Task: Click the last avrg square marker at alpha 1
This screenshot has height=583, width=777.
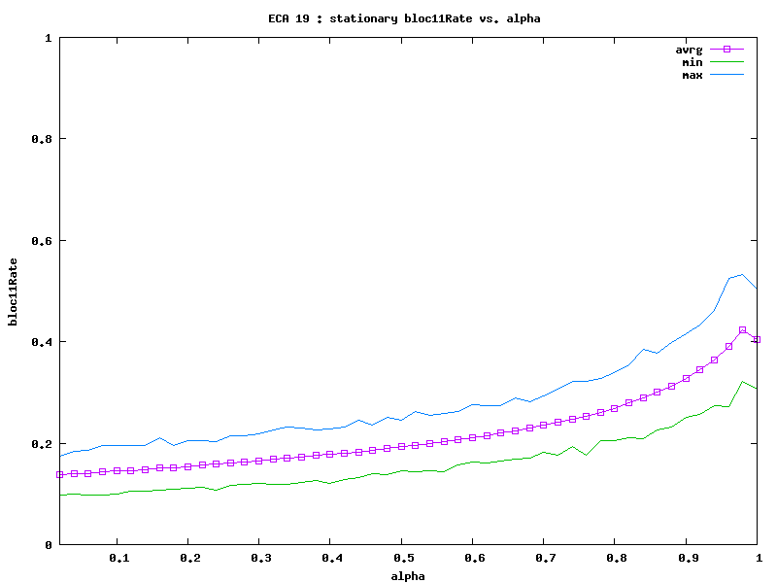Action: coord(758,339)
